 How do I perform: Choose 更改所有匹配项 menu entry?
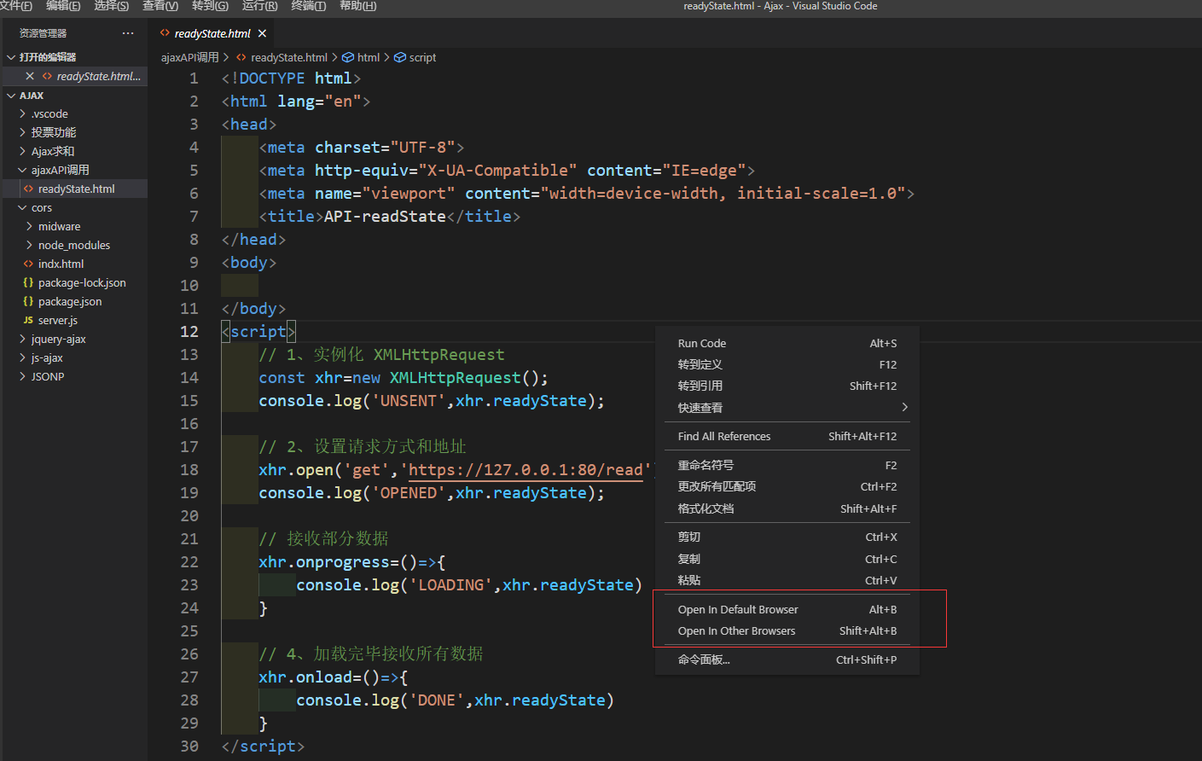[787, 486]
